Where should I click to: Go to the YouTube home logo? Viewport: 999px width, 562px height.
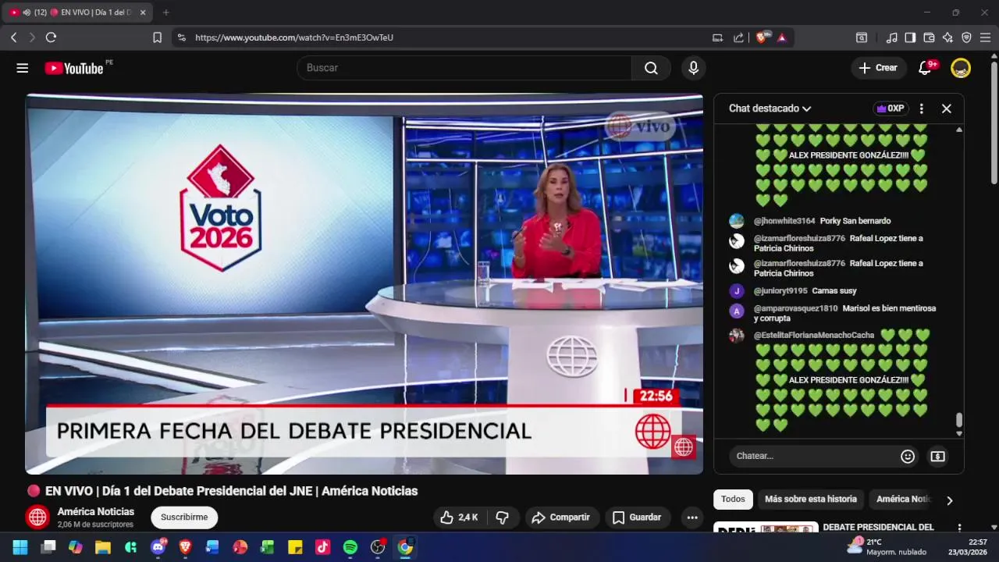click(73, 68)
